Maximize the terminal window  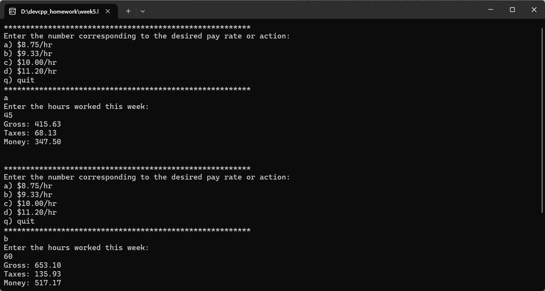(x=512, y=10)
